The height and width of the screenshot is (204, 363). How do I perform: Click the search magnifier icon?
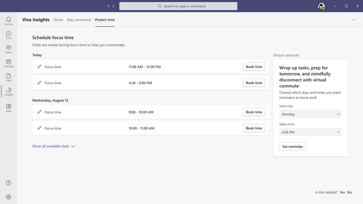point(160,6)
